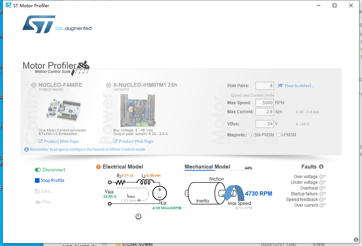The image size is (362, 246).
Task: Select the NUCLEO-F446RE control board radio icon
Action: pyautogui.click(x=34, y=85)
